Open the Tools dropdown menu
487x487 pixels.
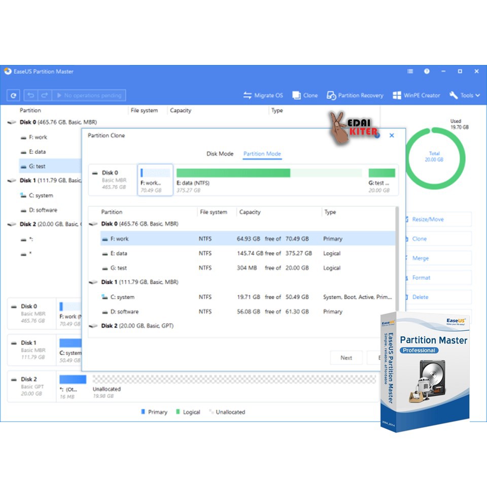click(465, 95)
